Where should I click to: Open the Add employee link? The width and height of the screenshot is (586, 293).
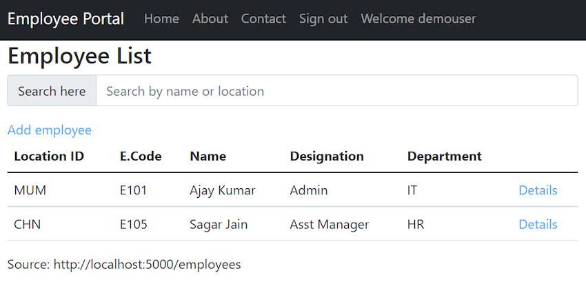[50, 130]
